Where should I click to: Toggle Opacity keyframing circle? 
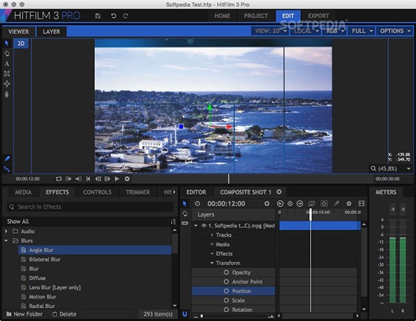click(x=226, y=272)
